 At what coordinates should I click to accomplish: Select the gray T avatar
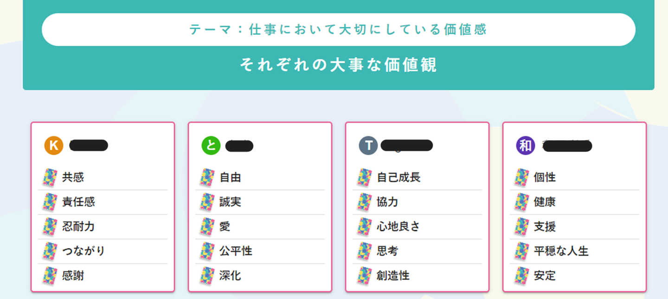(x=368, y=145)
